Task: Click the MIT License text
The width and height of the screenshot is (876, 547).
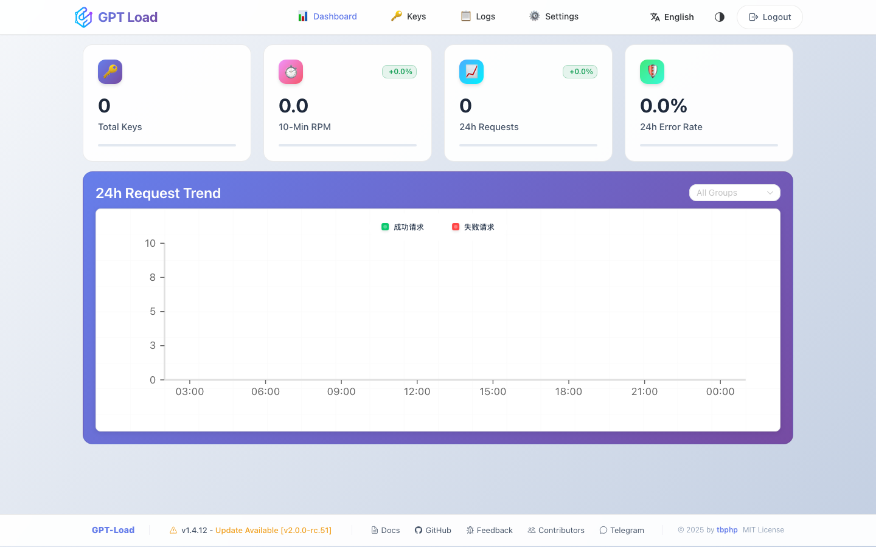Action: pos(763,530)
